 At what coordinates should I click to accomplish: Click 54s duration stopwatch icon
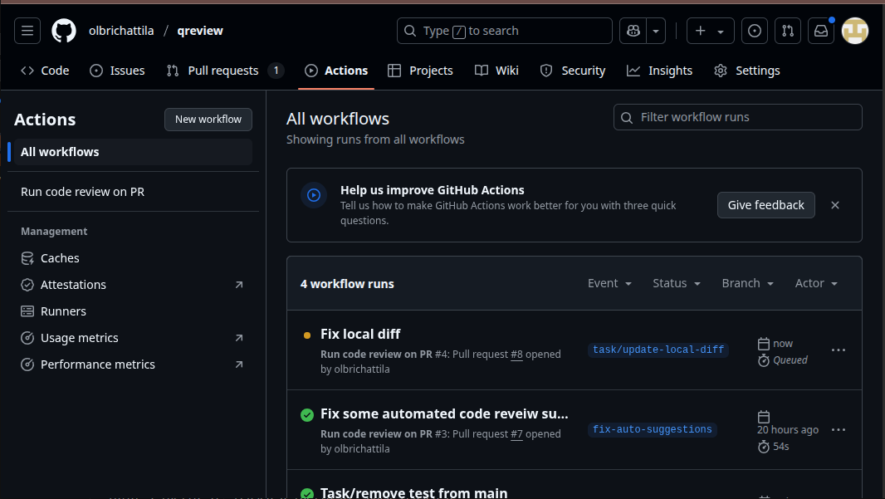764,447
